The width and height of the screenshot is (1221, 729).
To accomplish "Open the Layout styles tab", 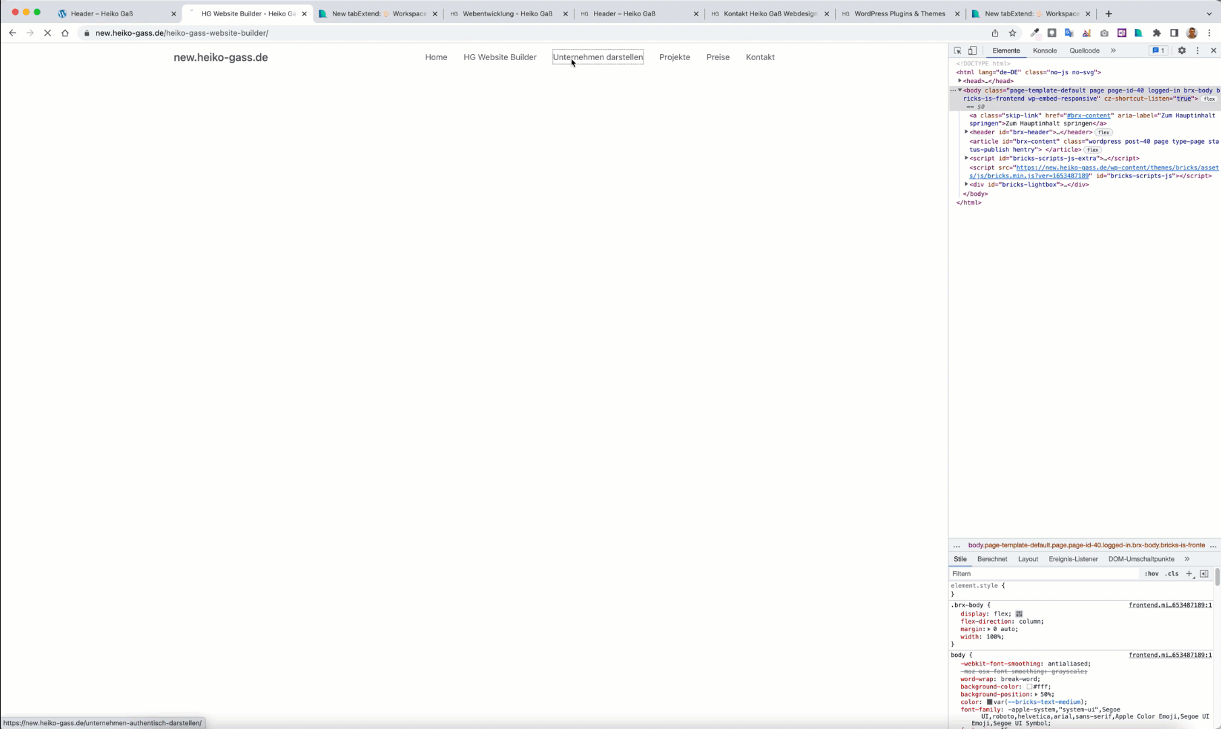I will [1028, 559].
